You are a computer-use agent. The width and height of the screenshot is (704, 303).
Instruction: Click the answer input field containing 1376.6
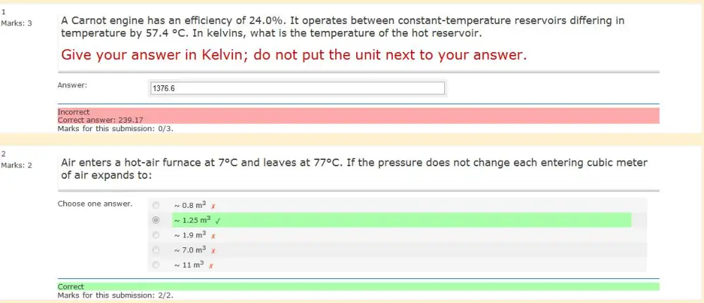point(298,89)
